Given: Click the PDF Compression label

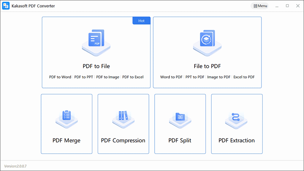Looking at the screenshot, I should click(123, 140).
